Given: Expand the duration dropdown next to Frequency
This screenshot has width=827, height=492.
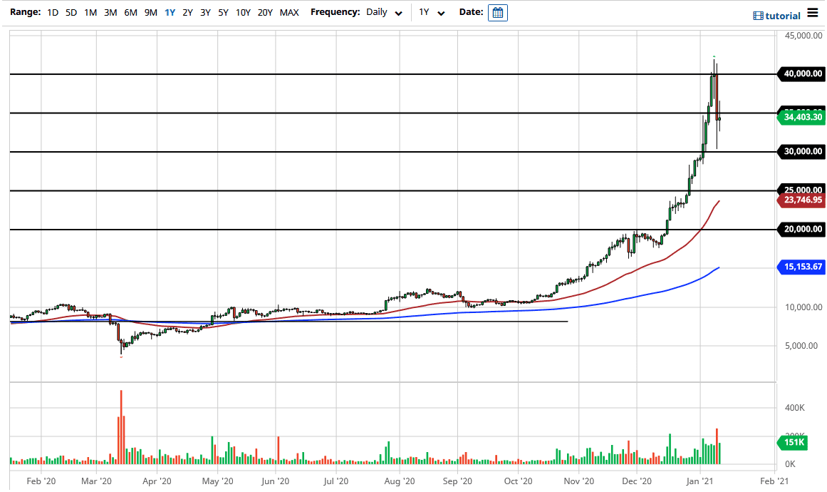Looking at the screenshot, I should tap(432, 12).
